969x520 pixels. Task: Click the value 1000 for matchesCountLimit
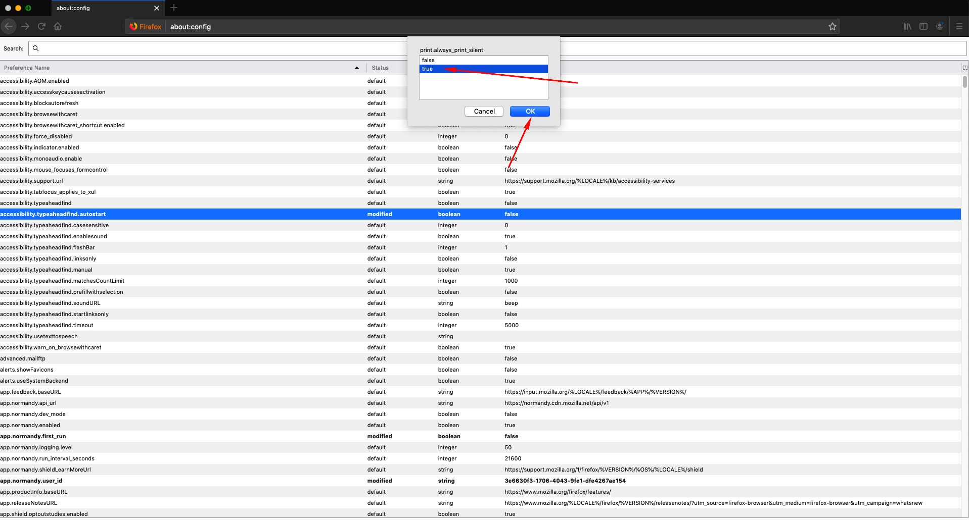pos(511,281)
